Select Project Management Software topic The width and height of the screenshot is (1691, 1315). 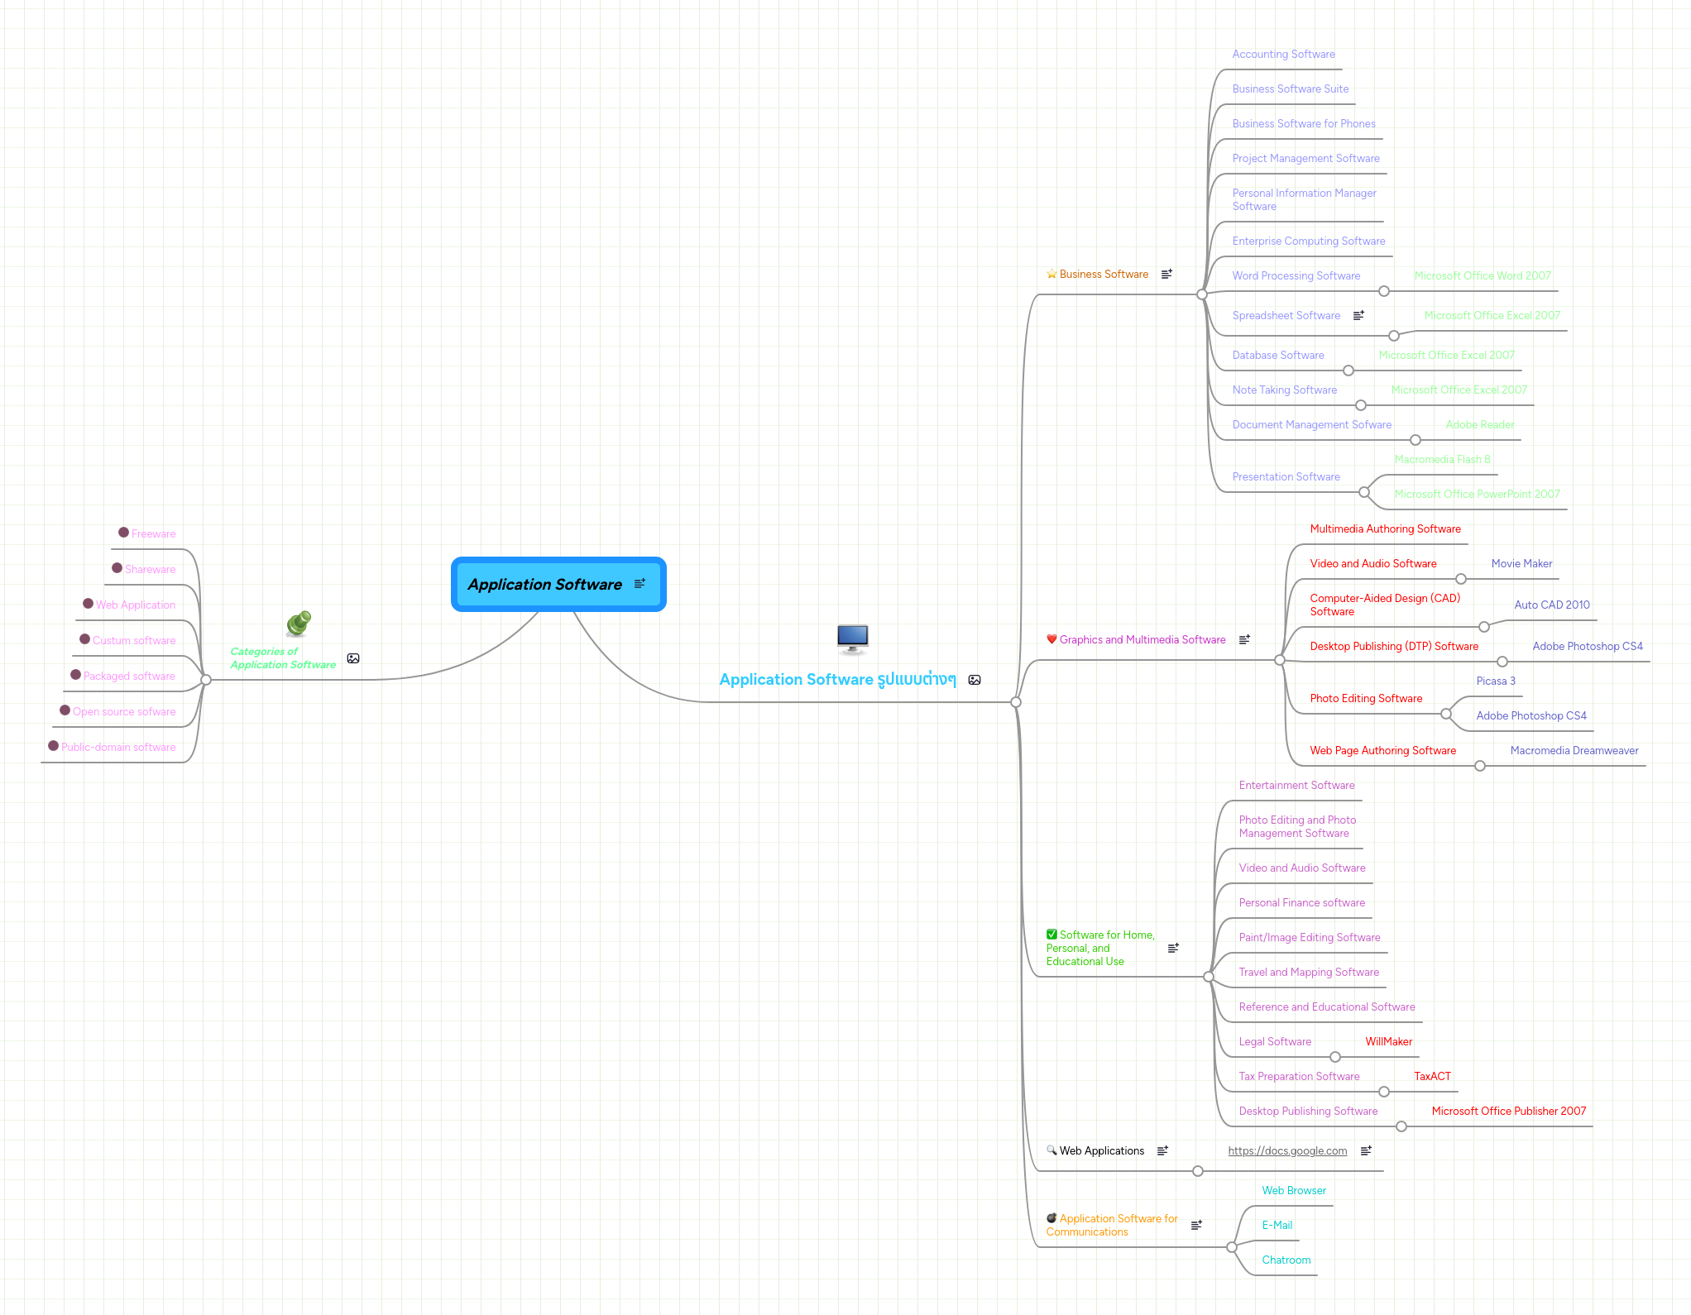tap(1305, 159)
